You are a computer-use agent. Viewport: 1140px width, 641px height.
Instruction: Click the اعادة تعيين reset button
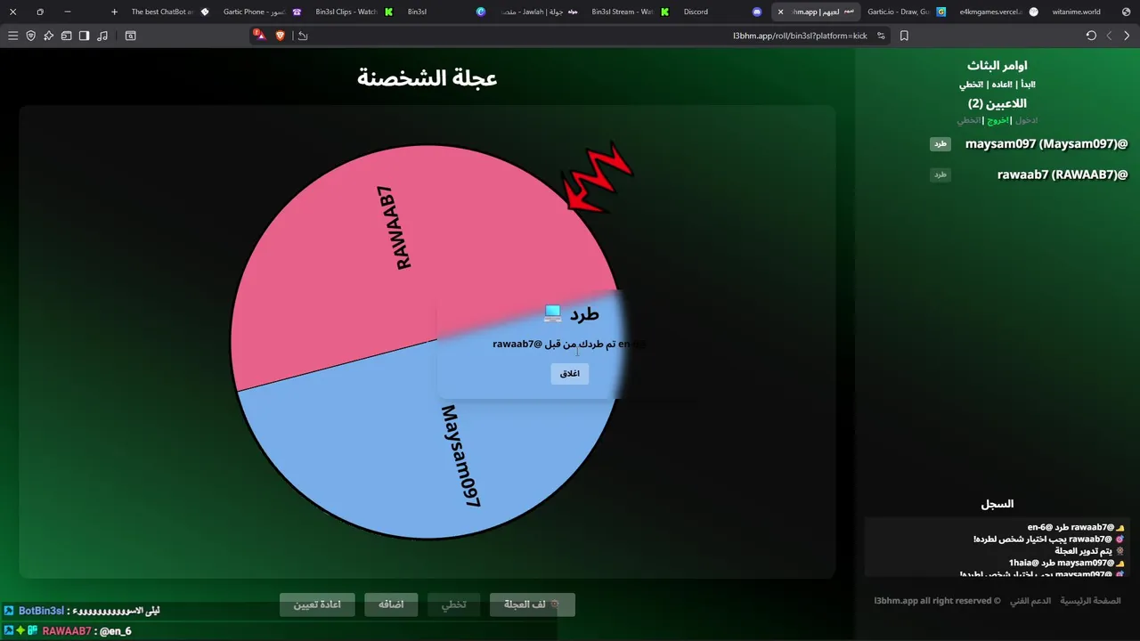pyautogui.click(x=317, y=604)
